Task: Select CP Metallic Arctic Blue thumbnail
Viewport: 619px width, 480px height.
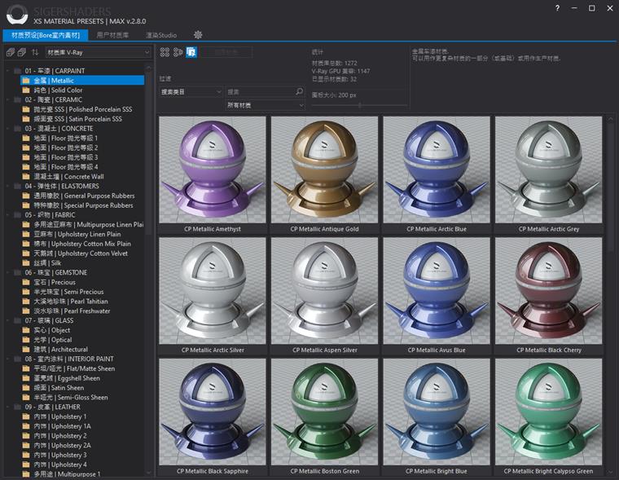Action: click(x=437, y=170)
